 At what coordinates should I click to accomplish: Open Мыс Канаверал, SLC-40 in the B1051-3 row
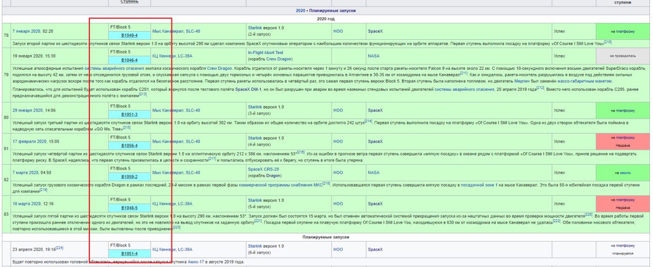tap(176, 110)
